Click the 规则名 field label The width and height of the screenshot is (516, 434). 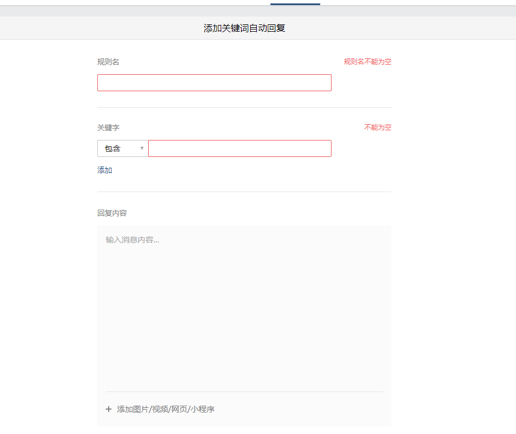[108, 62]
